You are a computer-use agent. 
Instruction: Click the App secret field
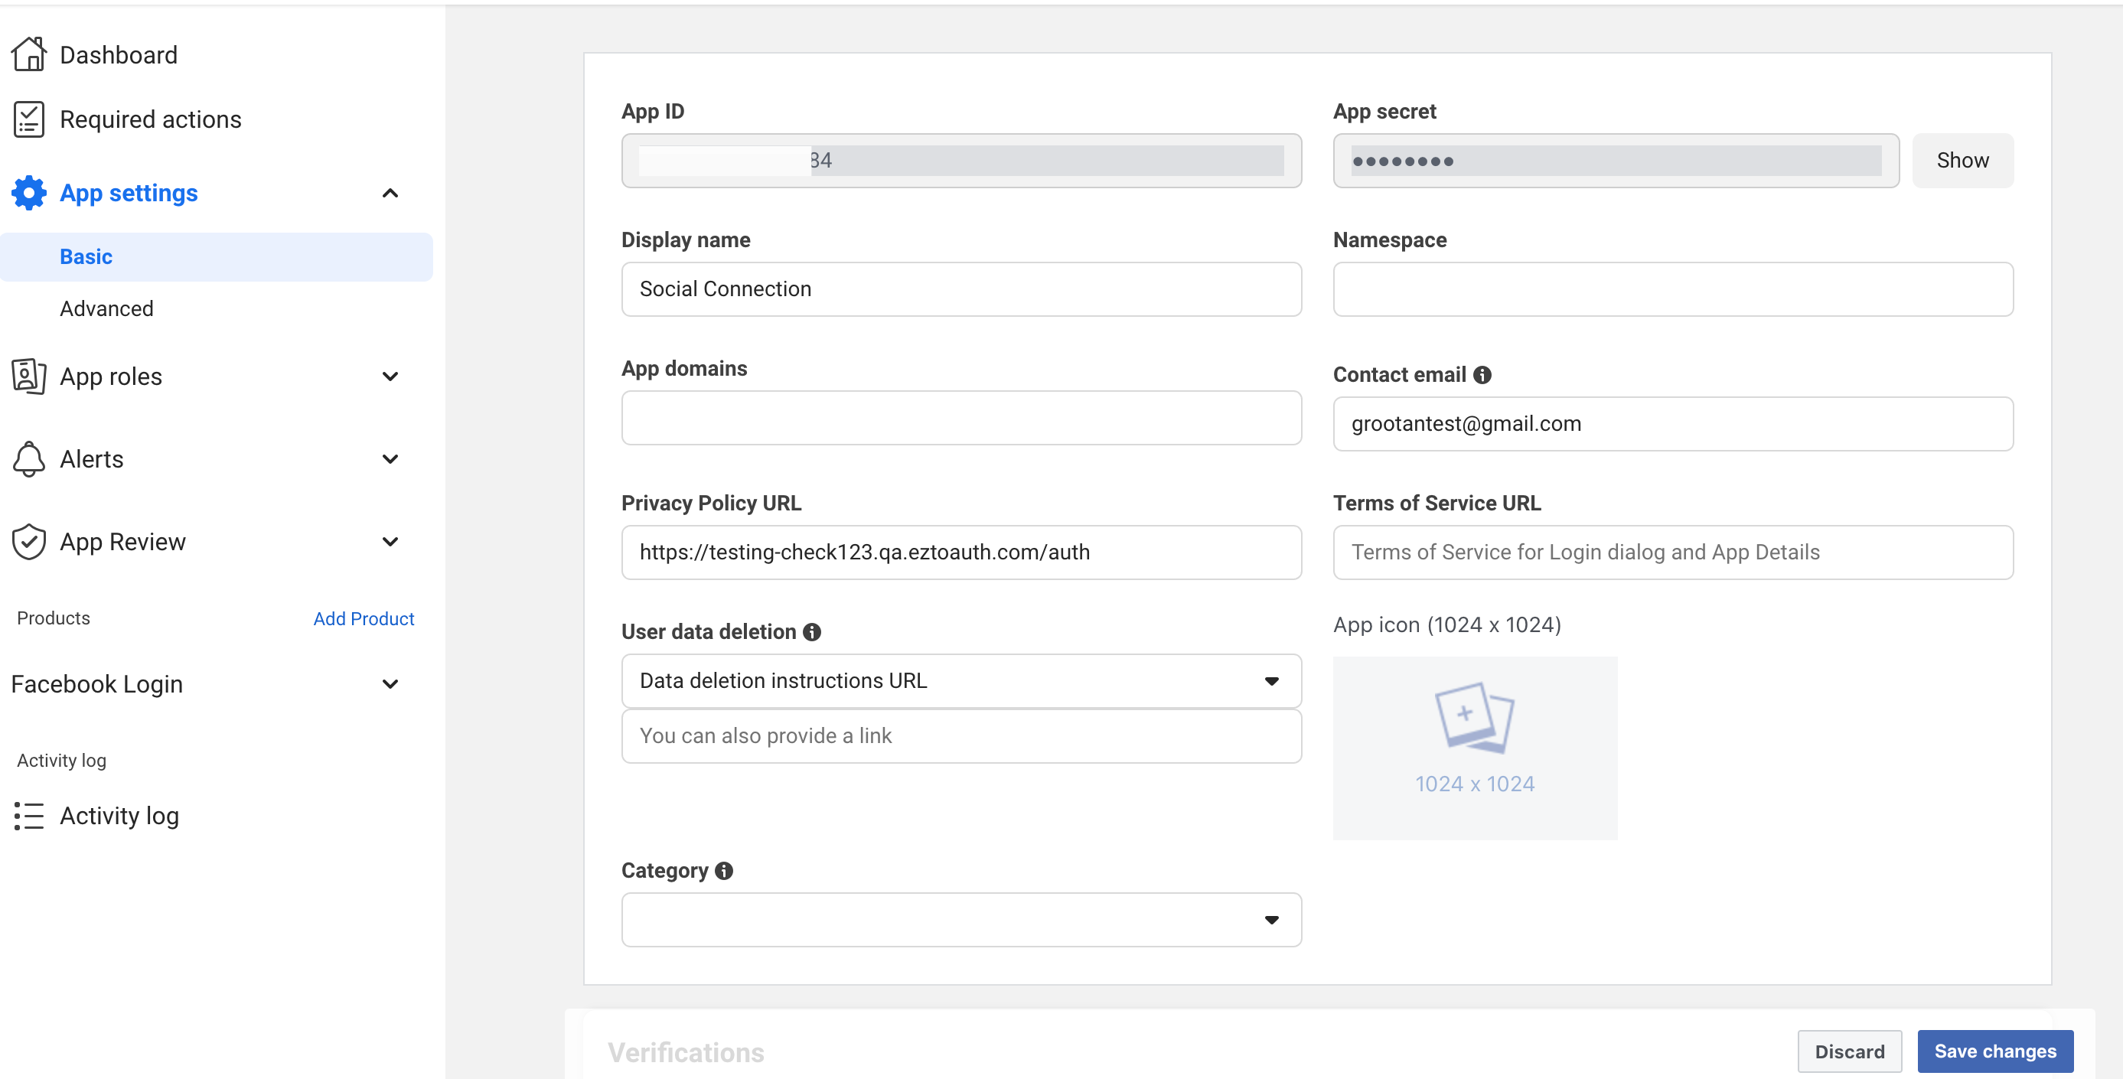pos(1616,161)
